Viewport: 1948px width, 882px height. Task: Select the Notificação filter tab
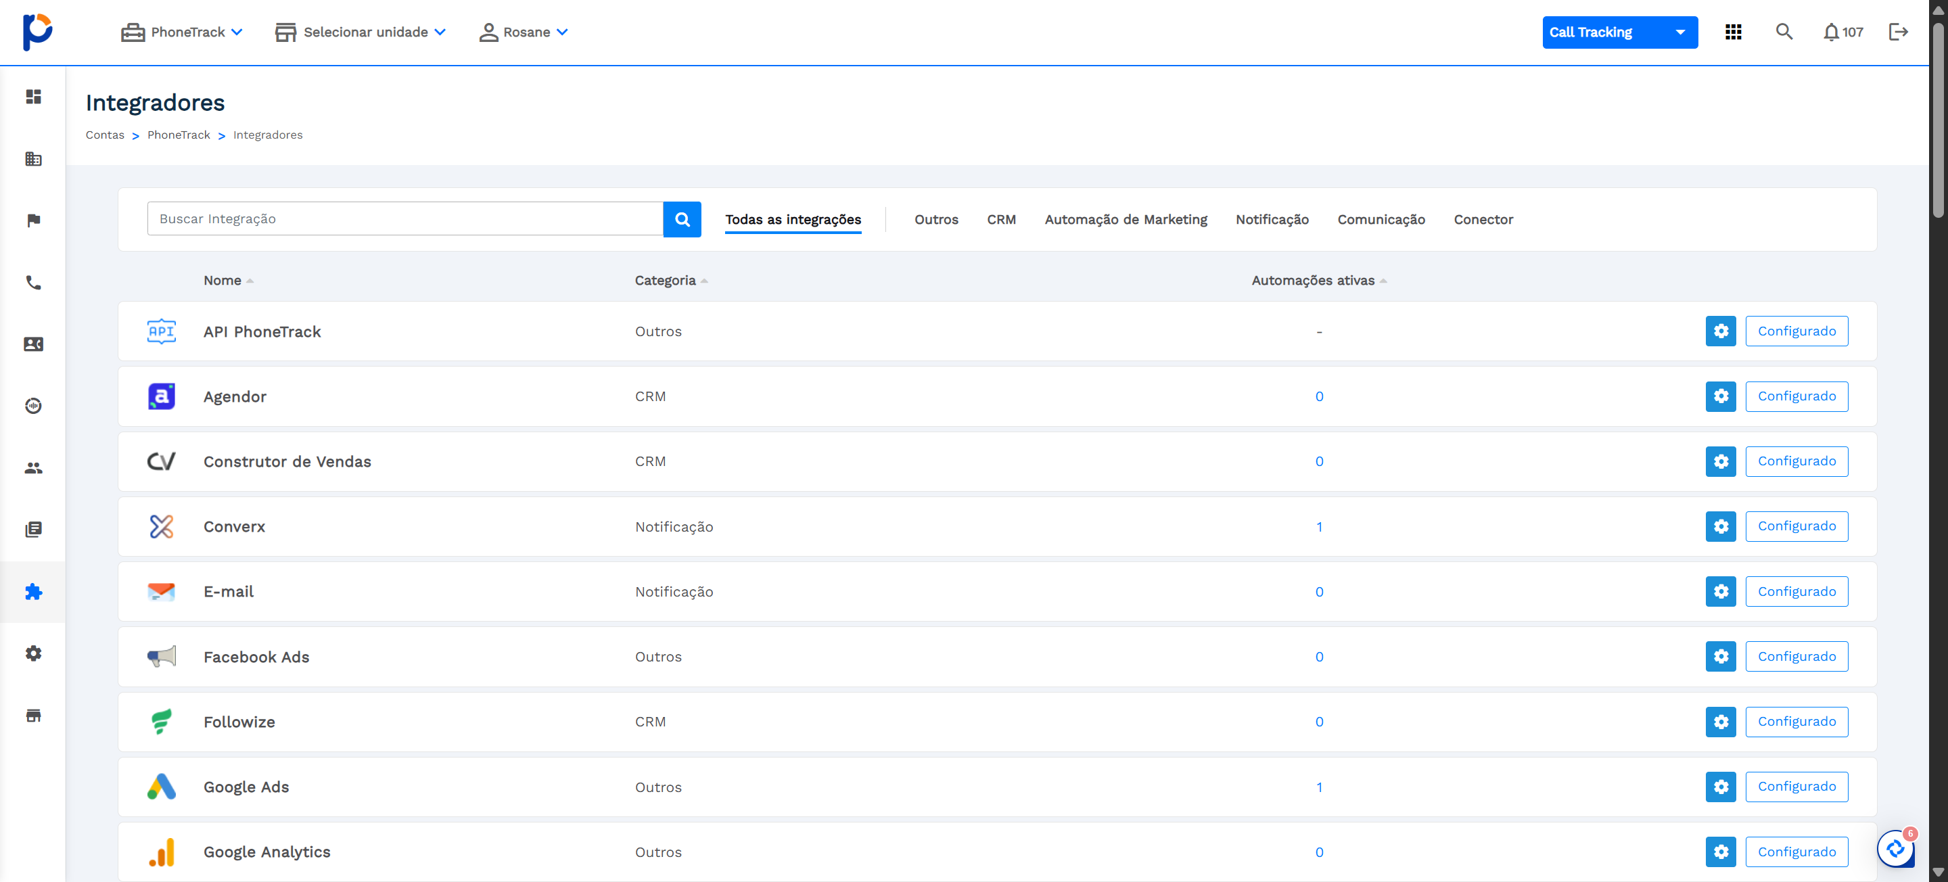tap(1271, 219)
